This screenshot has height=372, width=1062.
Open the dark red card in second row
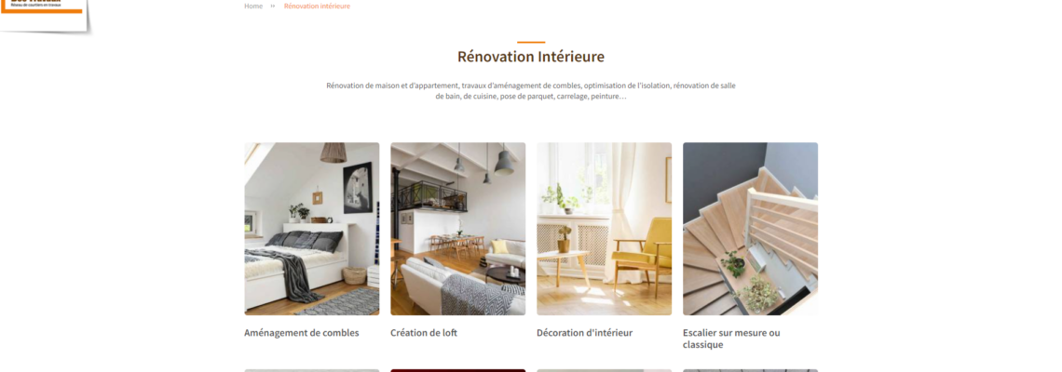pyautogui.click(x=457, y=370)
